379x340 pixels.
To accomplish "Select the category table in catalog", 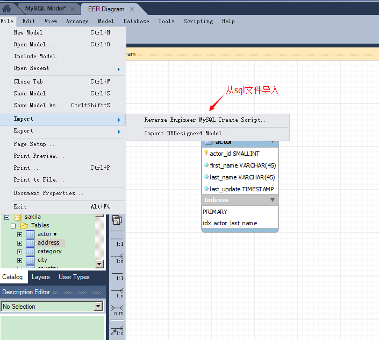I will point(49,251).
